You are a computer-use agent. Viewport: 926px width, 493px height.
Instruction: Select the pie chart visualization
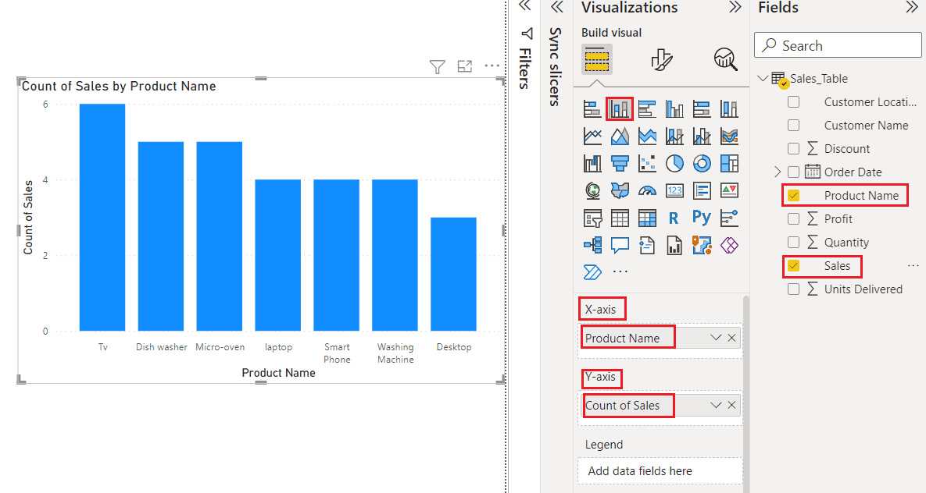(x=674, y=163)
